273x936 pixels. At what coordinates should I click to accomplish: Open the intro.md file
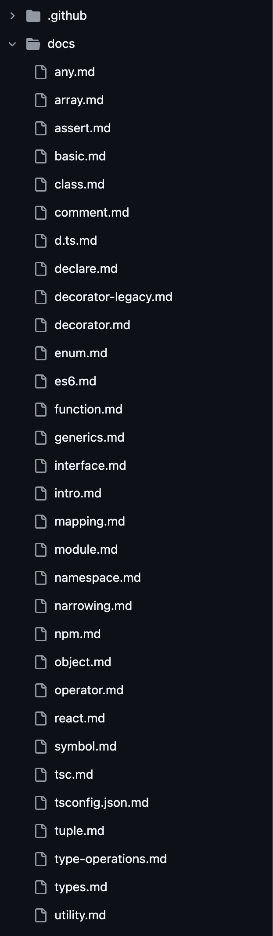78,493
